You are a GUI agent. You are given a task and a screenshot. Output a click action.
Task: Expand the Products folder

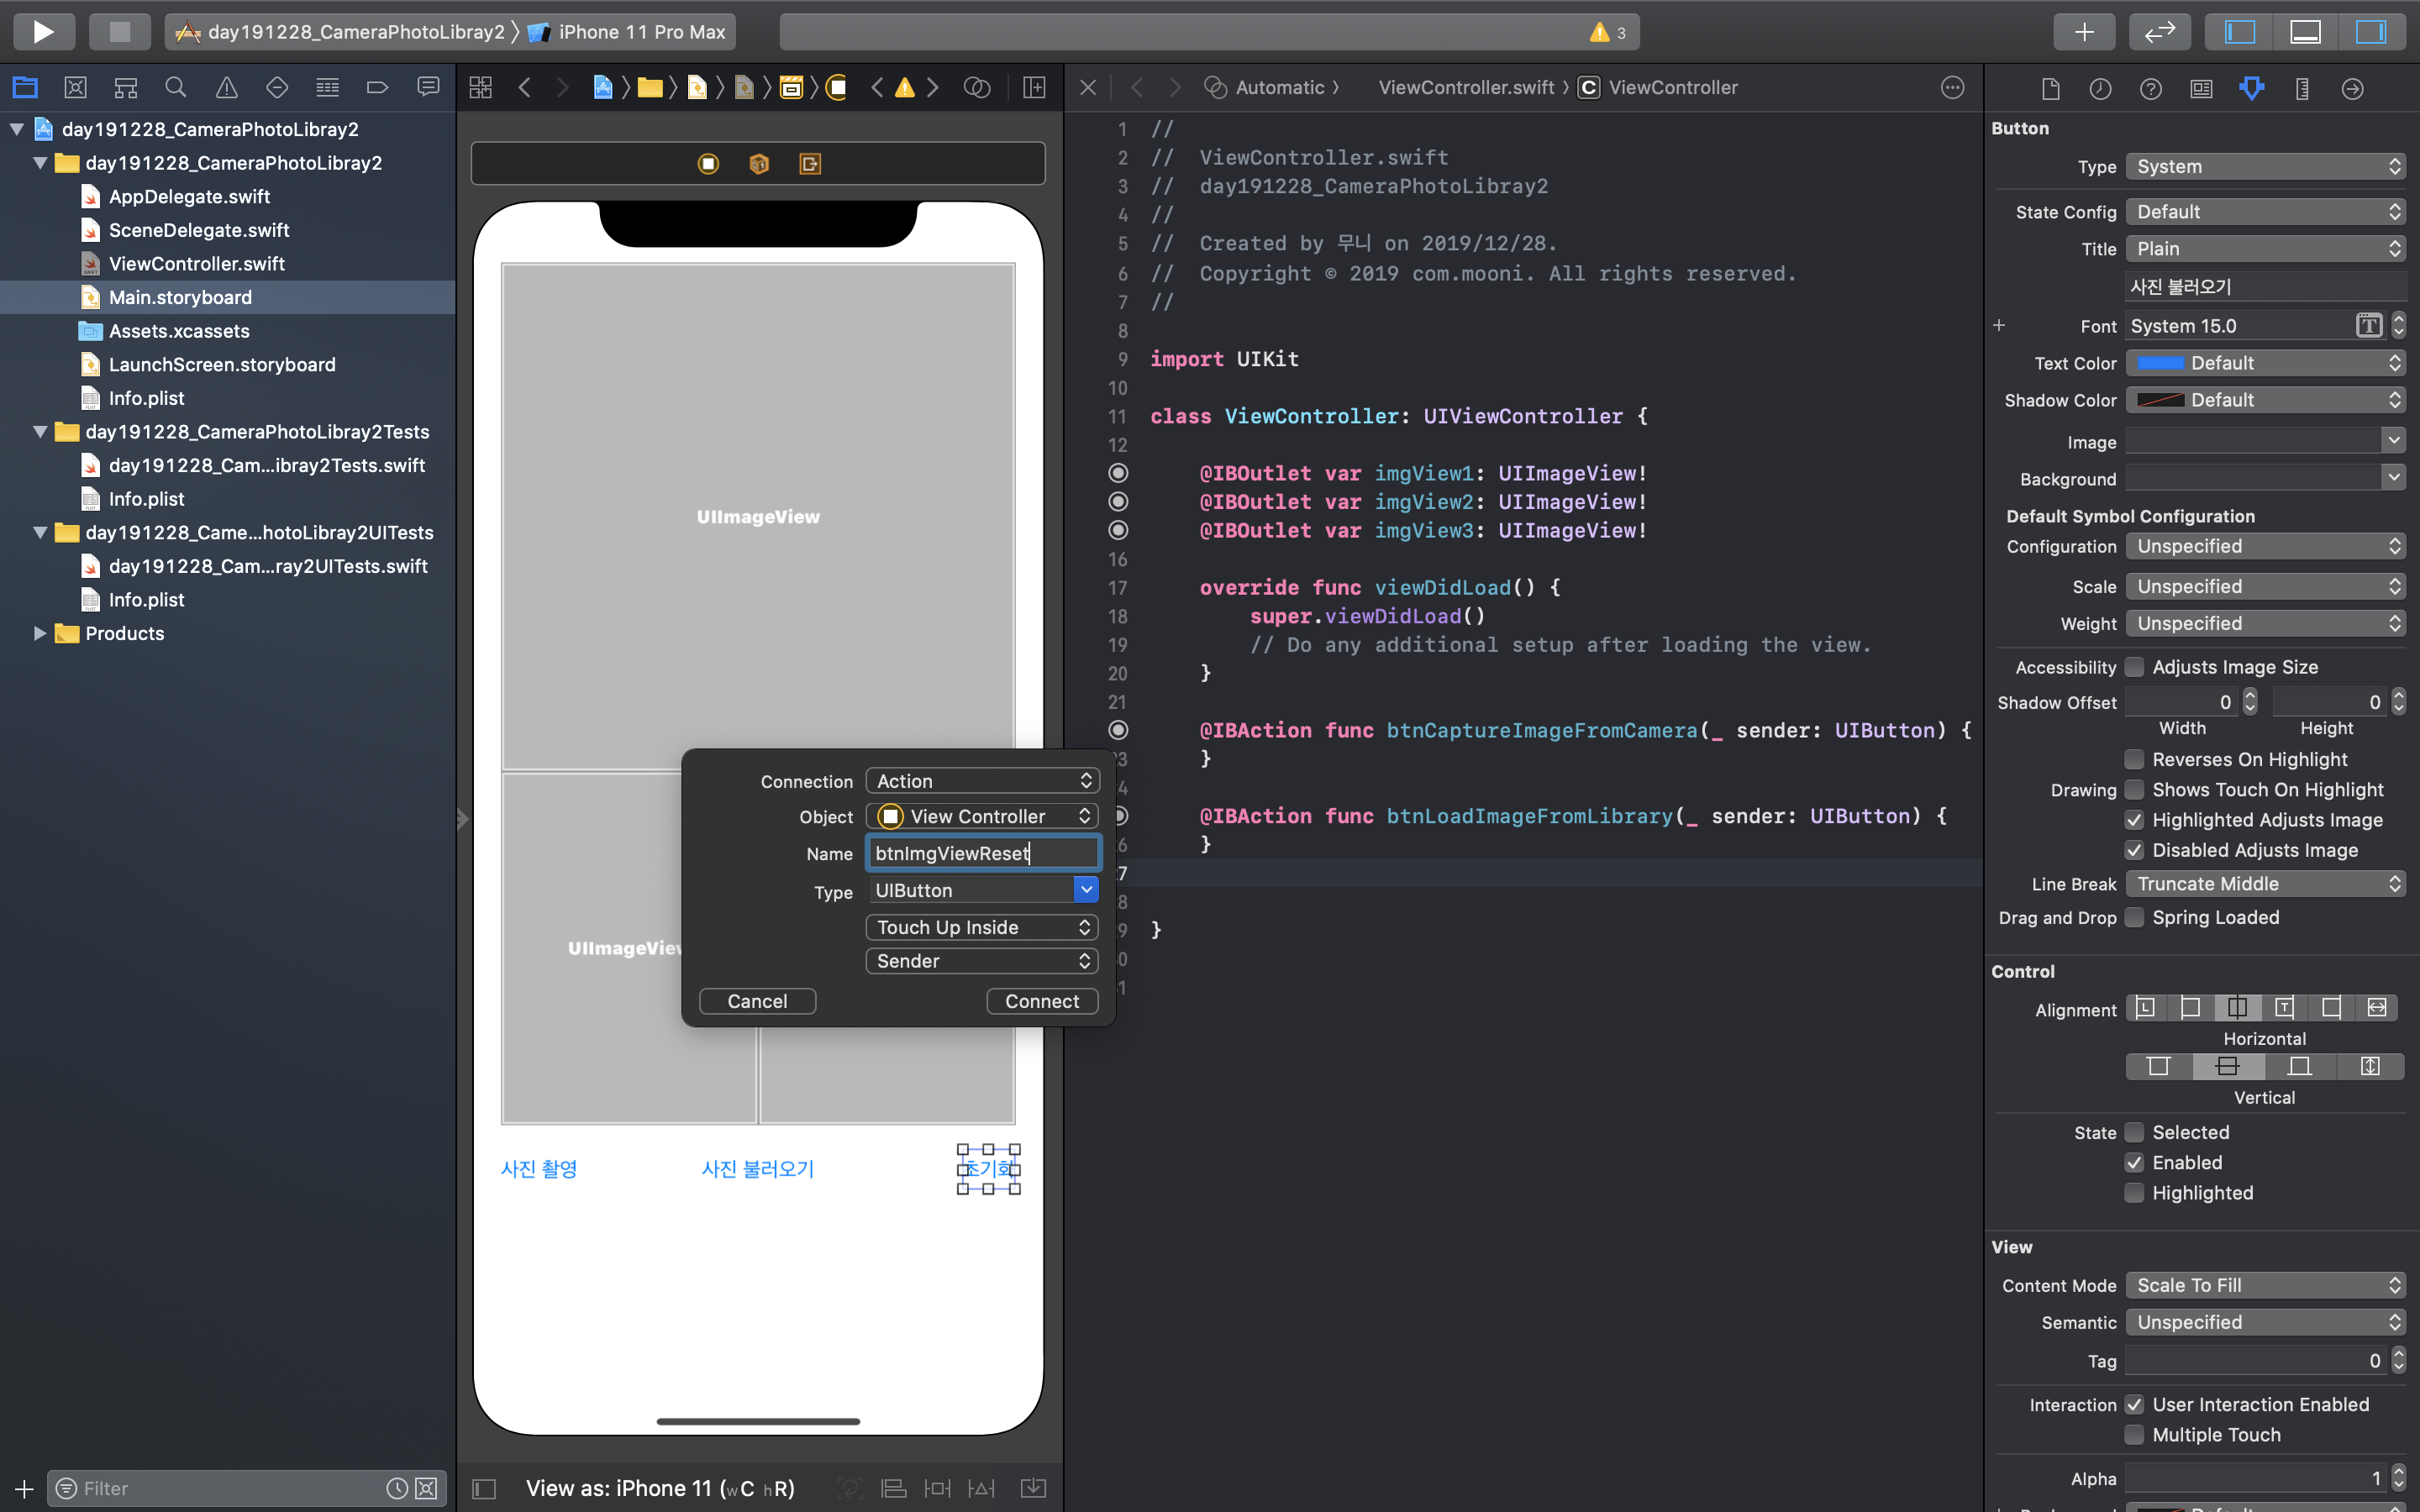tap(40, 633)
